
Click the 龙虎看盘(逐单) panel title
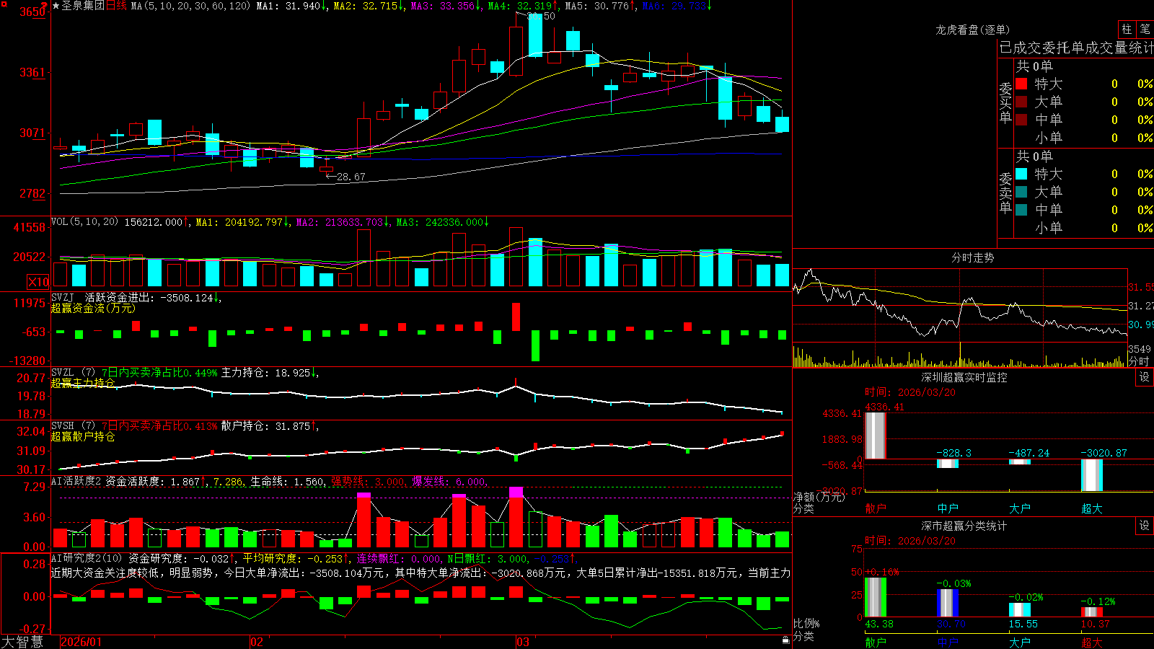coord(972,30)
